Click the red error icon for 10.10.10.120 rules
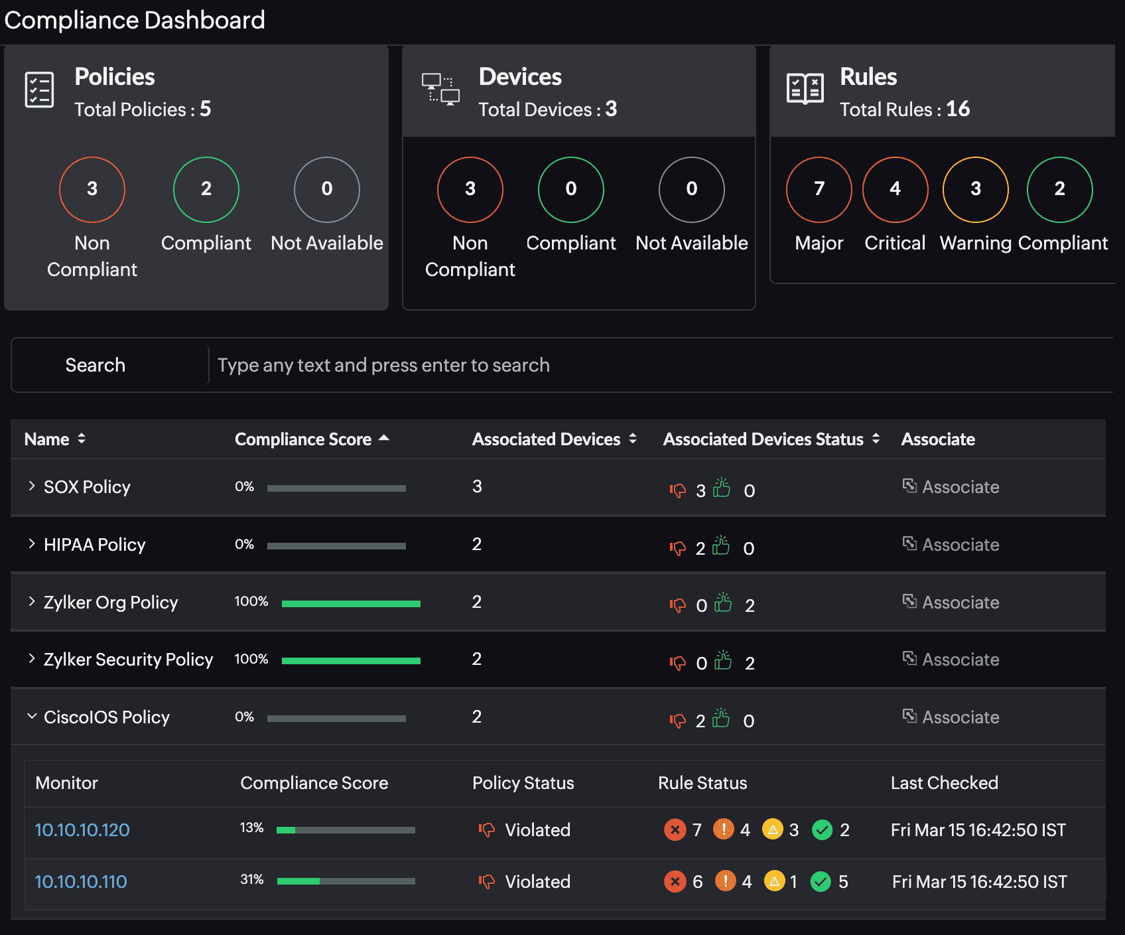 coord(675,829)
